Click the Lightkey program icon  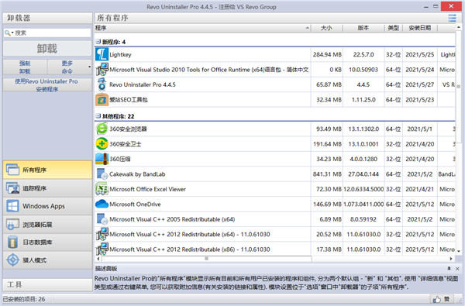tap(102, 54)
